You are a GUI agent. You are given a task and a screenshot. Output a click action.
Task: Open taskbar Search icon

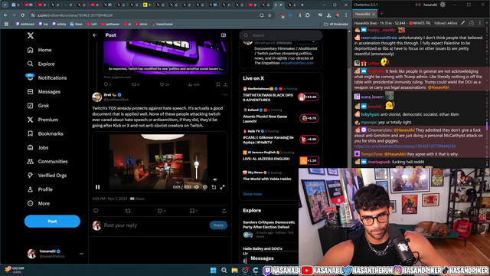click(x=224, y=271)
